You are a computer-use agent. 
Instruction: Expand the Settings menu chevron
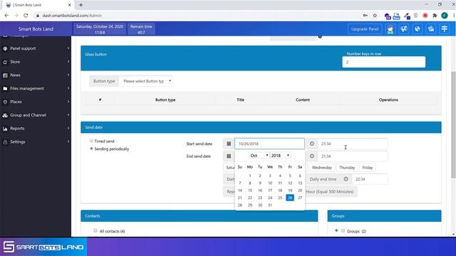pos(68,142)
